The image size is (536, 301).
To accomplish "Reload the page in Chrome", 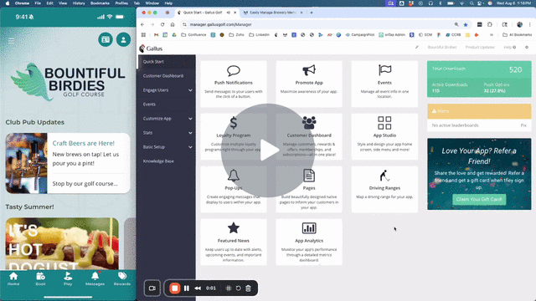I will click(162, 24).
